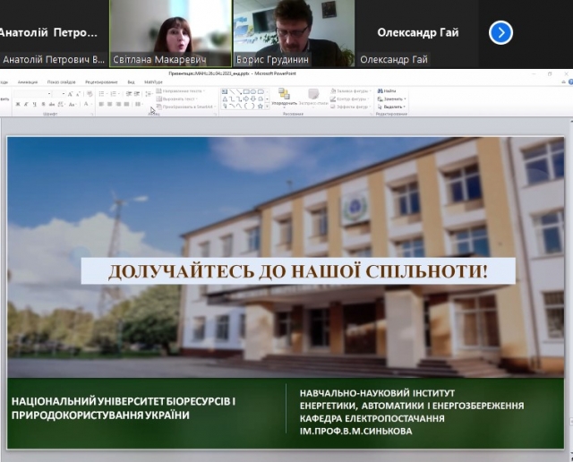
Task: Open character spacing options
Action: 61,104
